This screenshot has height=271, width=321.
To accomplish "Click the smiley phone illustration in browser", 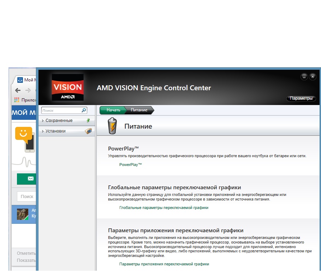I will pyautogui.click(x=25, y=140).
